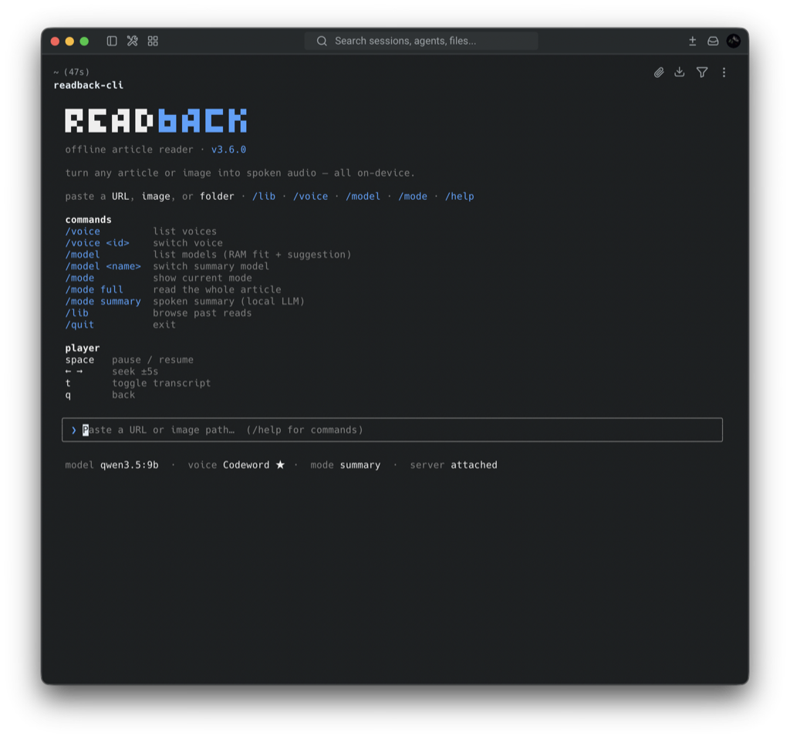Screen dimensions: 790x739
Task: Click the star icon next to Codeword
Action: pyautogui.click(x=280, y=464)
